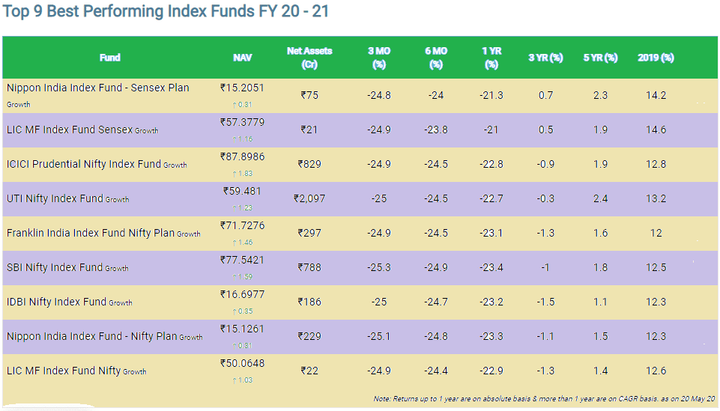The image size is (720, 411).
Task: Click the 3 MO return -24.8
Action: click(379, 95)
